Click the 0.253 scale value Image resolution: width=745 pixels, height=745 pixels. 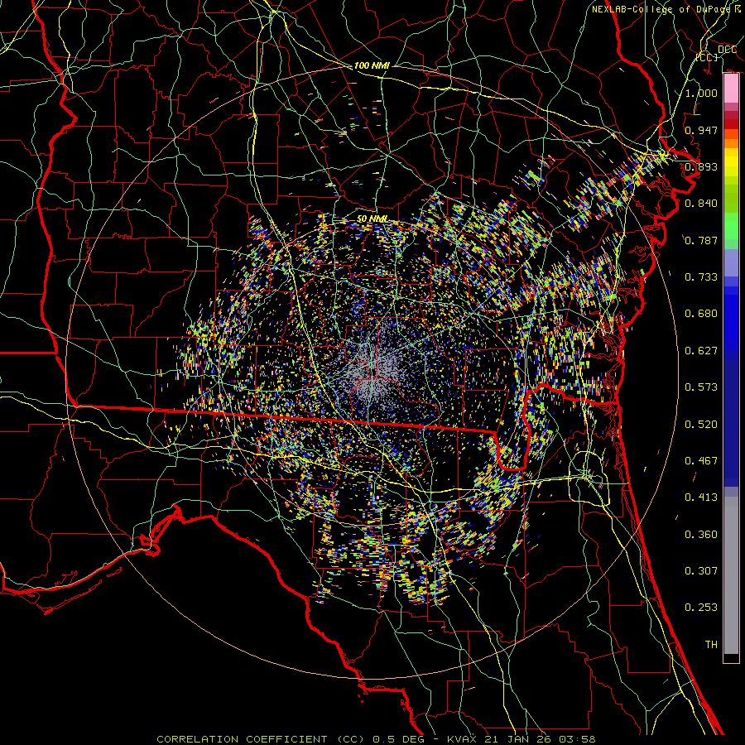coord(701,608)
